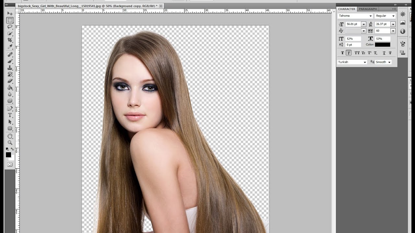Toggle Faux Bold text style
This screenshot has width=415, height=233.
coord(342,53)
